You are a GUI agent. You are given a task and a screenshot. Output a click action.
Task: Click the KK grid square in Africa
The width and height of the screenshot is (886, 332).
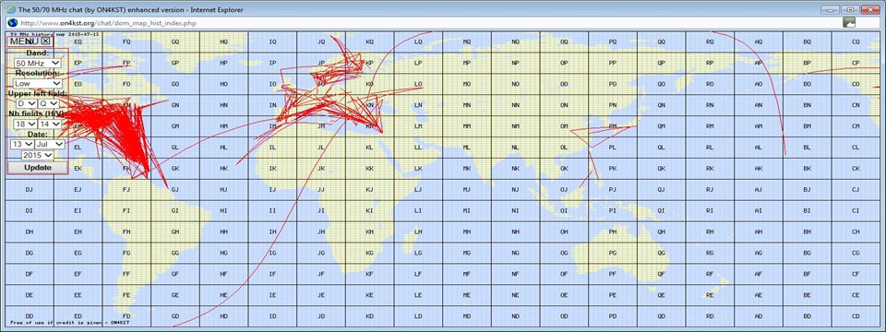point(369,168)
